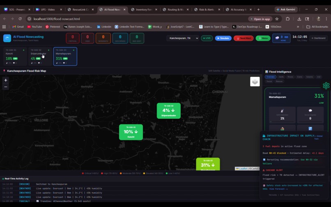Switch to the Rivers tab

[290, 77]
